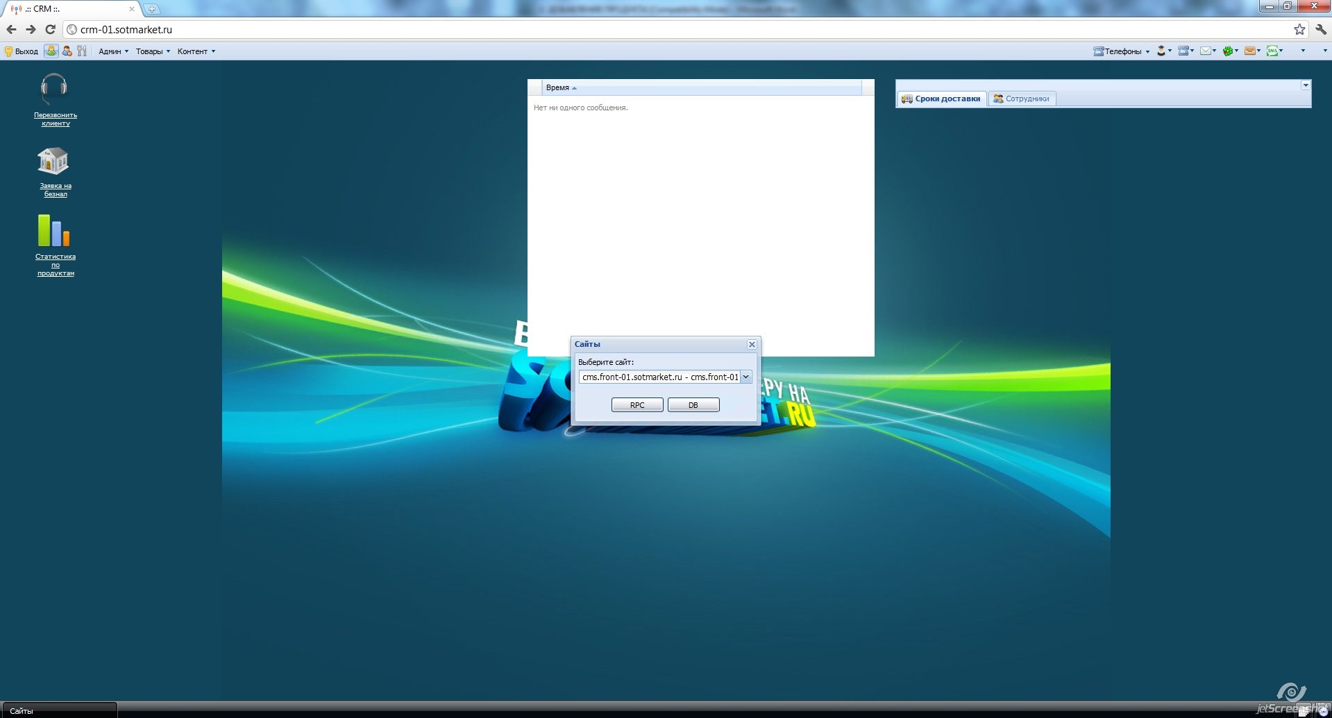Screen dimensions: 1332x718
Task: Expand the ICQ flower dropdown arrow
Action: point(1236,51)
